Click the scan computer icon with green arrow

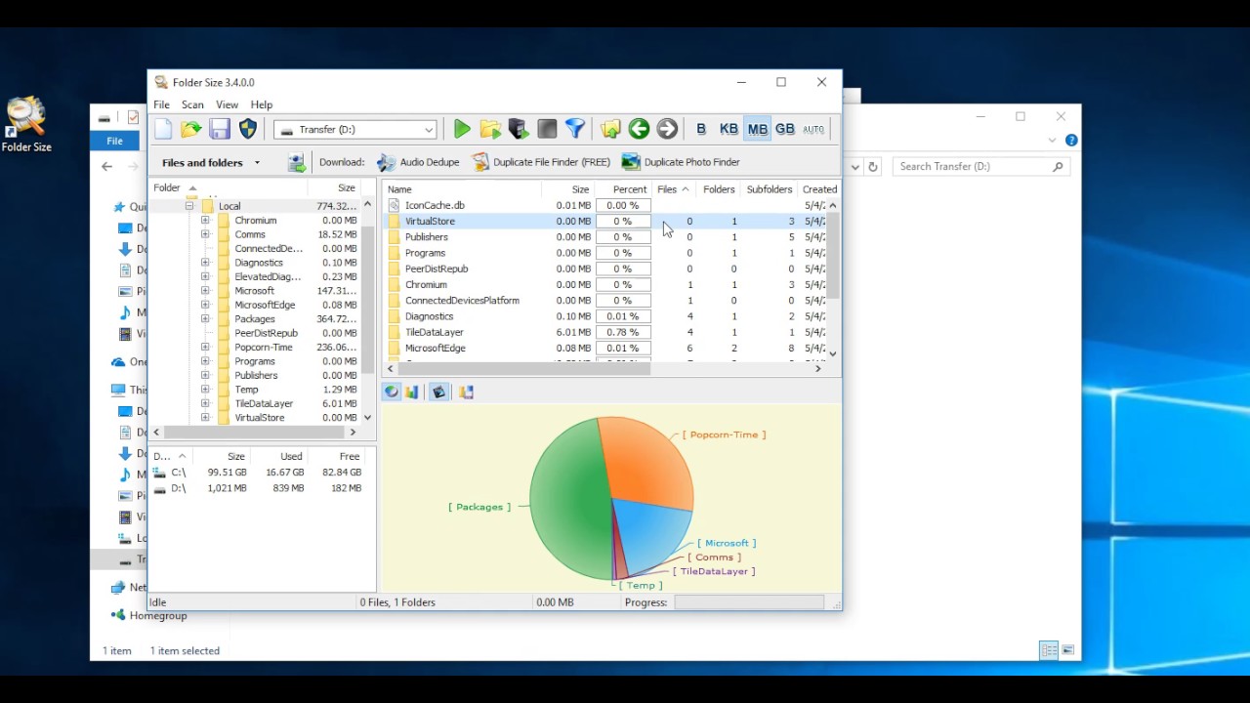pos(519,129)
